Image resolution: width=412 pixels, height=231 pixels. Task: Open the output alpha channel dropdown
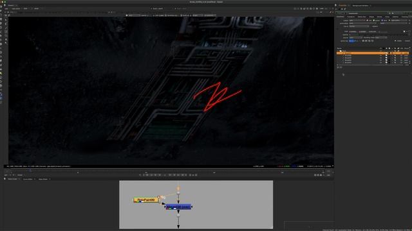point(399,21)
